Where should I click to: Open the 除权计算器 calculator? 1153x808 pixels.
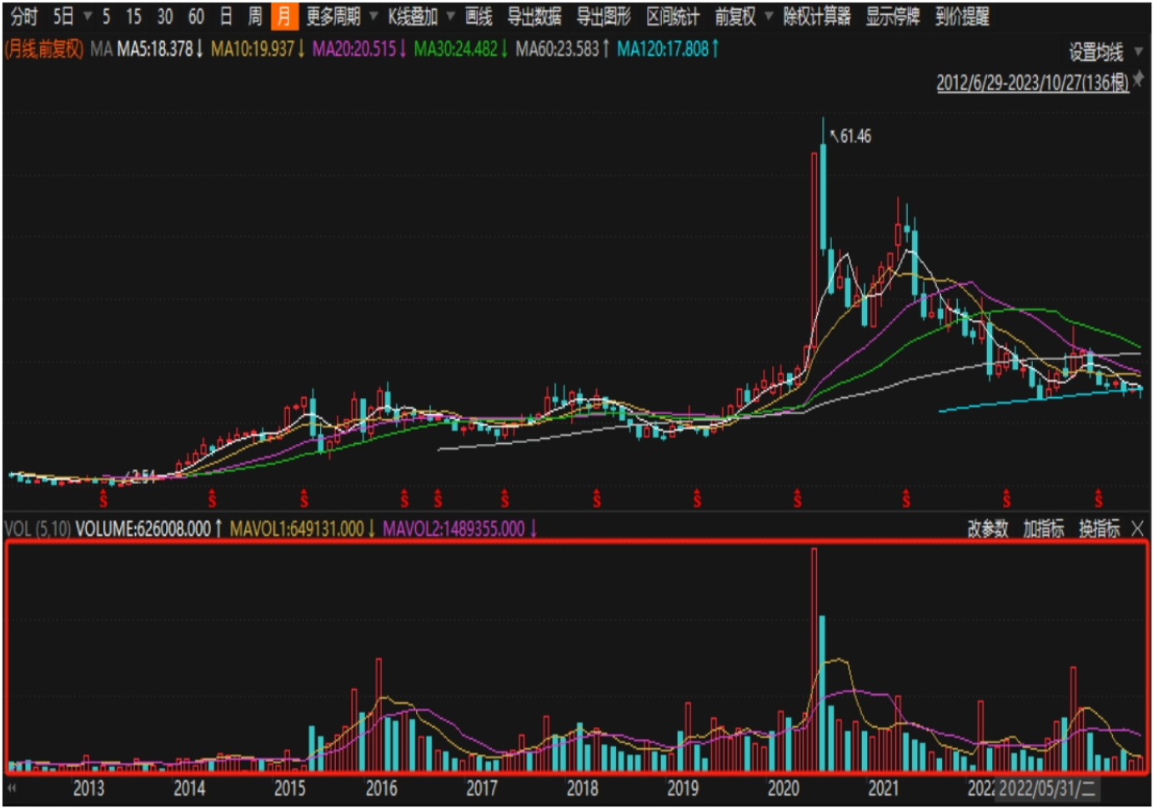click(x=817, y=17)
